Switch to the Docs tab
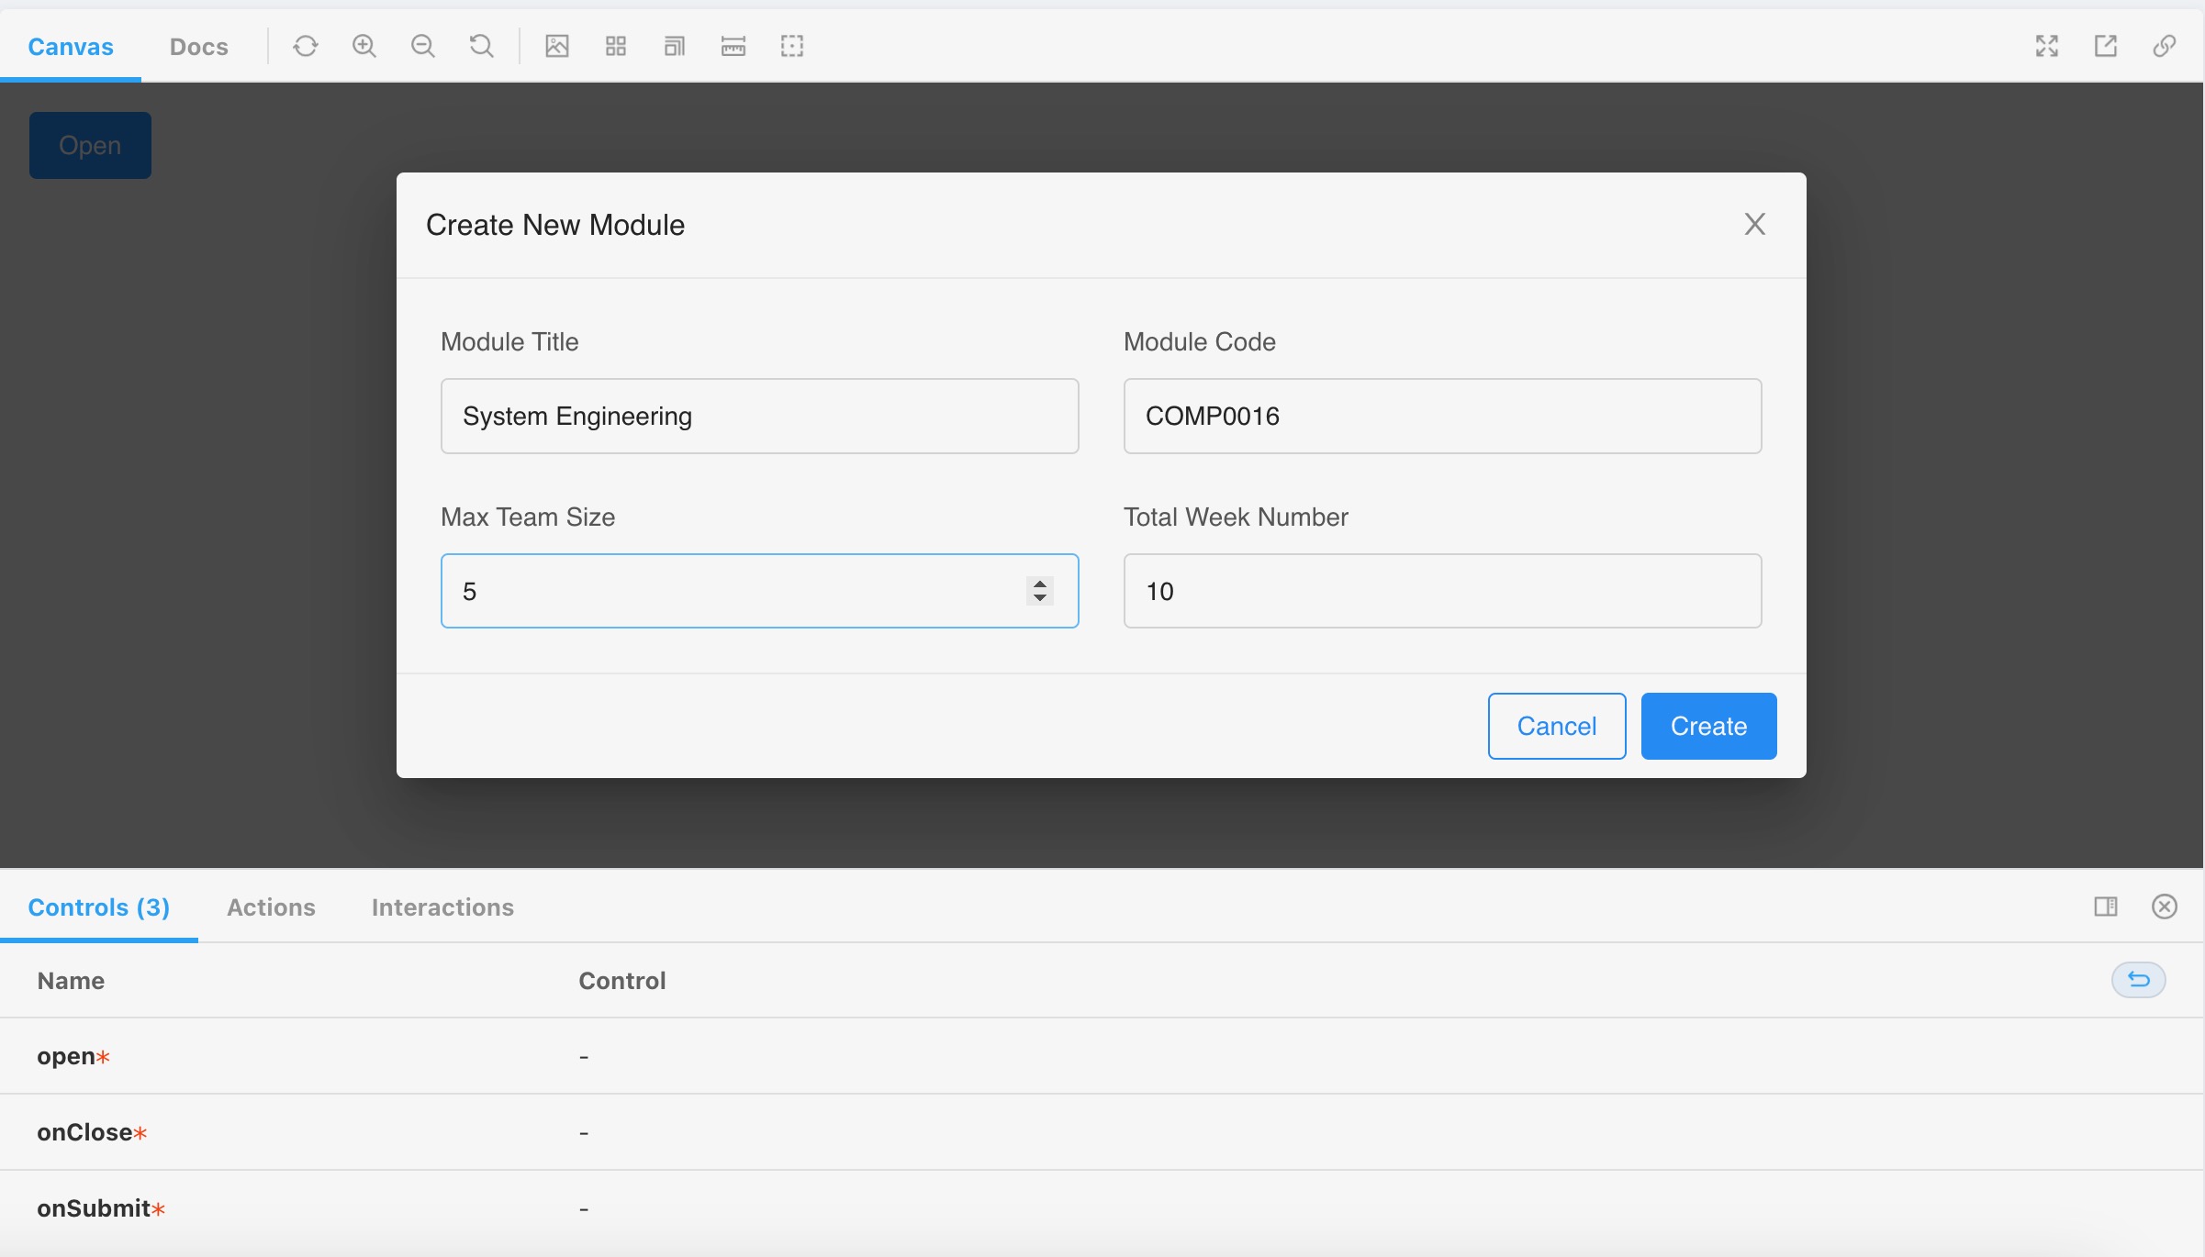Screen dimensions: 2205x1257 pyautogui.click(x=199, y=47)
